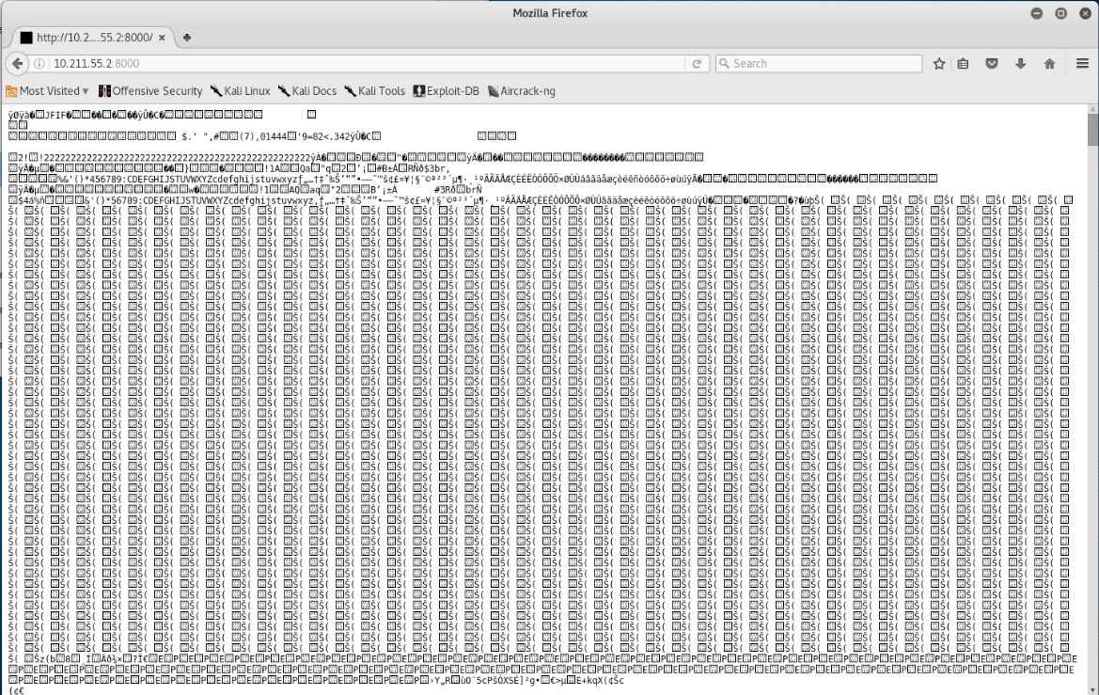Open a new tab with plus button

186,38
